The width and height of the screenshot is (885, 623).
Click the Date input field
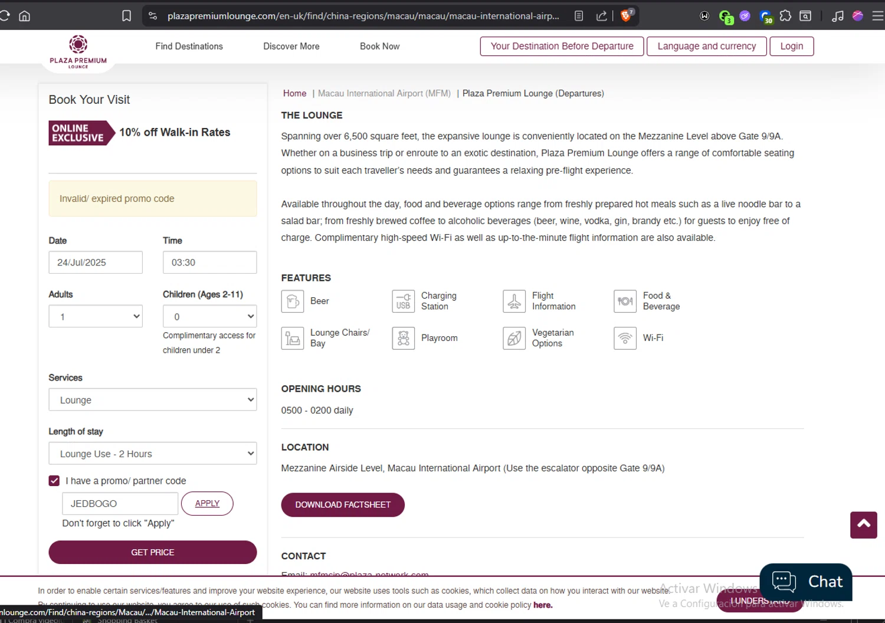tap(96, 263)
